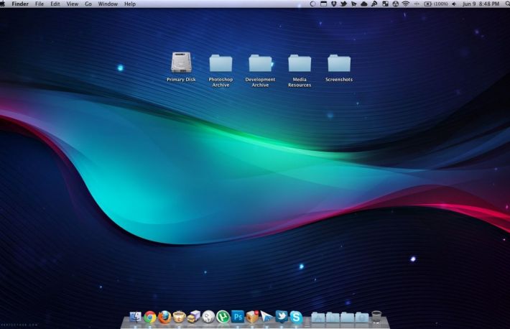510x329 pixels.
Task: Open the Twitter app in dock
Action: click(282, 317)
